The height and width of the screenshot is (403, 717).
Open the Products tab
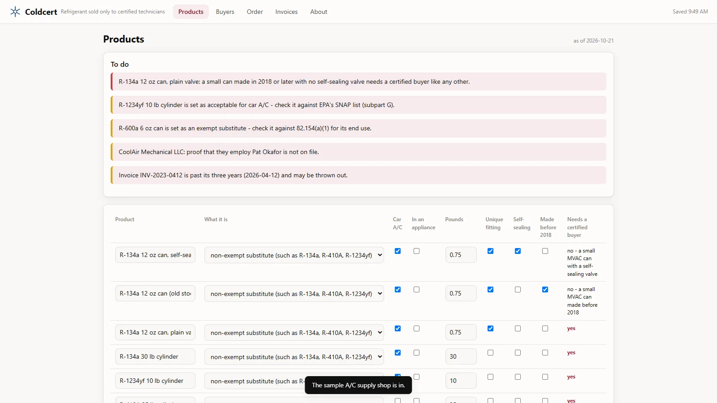point(191,12)
